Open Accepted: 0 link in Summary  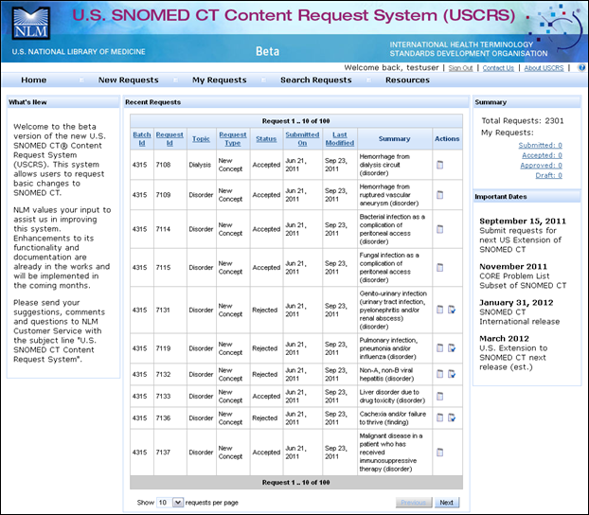point(542,155)
